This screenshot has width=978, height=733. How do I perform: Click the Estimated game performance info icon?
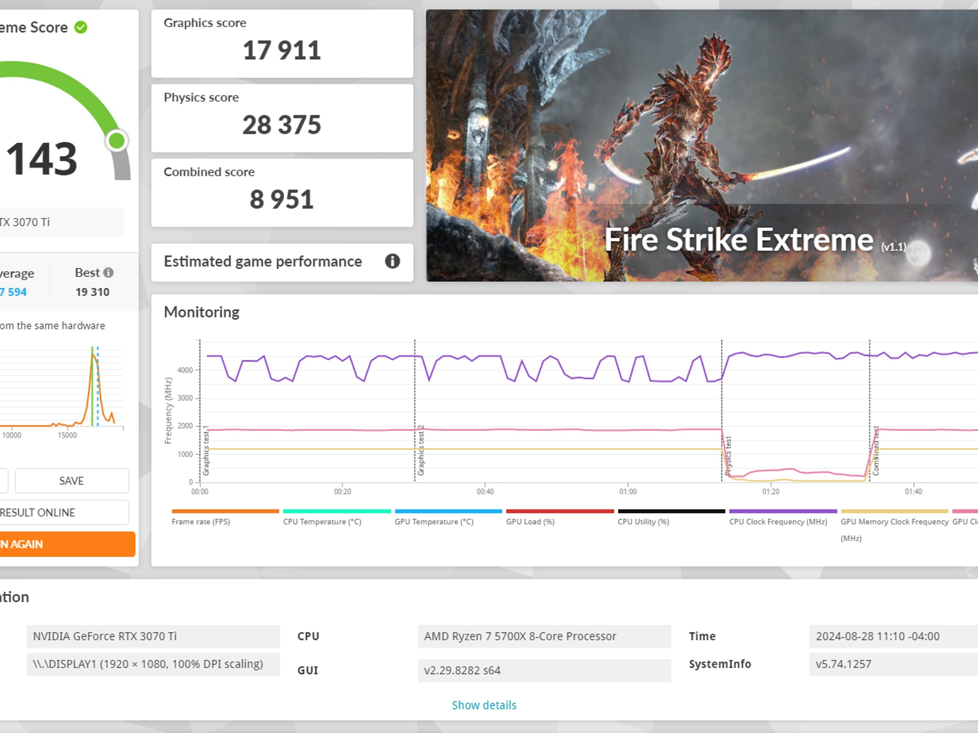tap(392, 261)
